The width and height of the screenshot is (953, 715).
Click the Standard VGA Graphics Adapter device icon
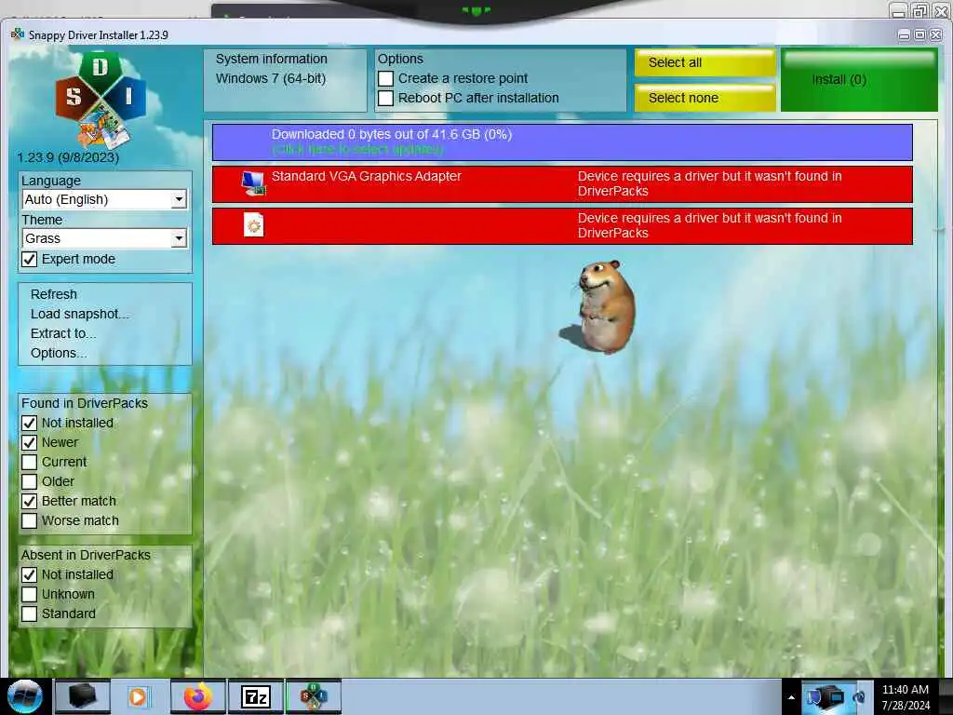pos(253,183)
